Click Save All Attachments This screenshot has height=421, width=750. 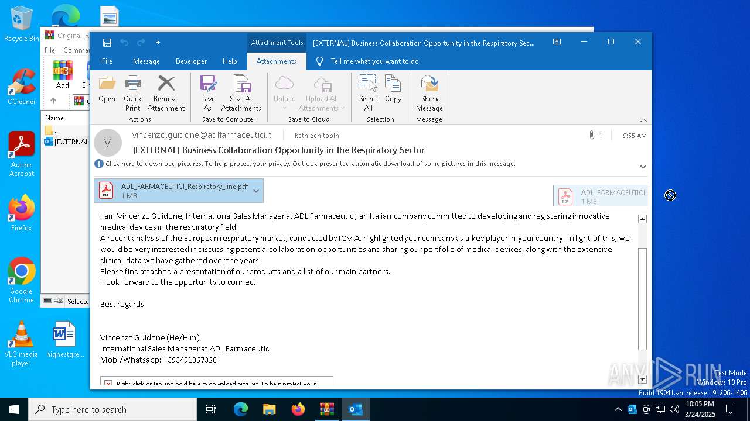point(241,94)
